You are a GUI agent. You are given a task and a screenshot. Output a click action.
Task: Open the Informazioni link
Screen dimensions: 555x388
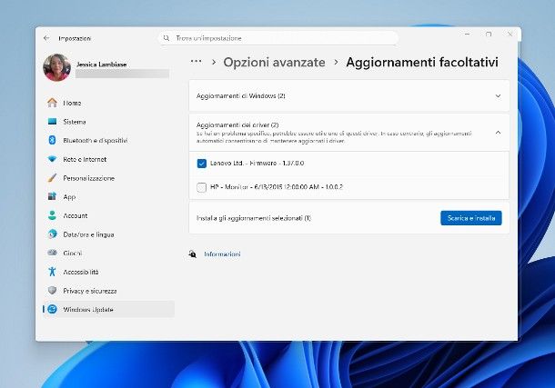click(222, 254)
